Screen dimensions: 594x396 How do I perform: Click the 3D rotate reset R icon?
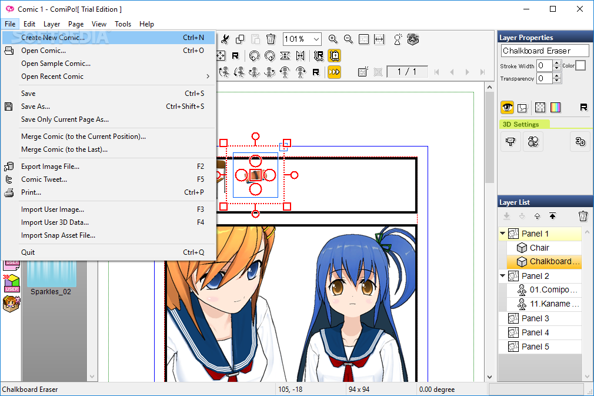(x=316, y=72)
